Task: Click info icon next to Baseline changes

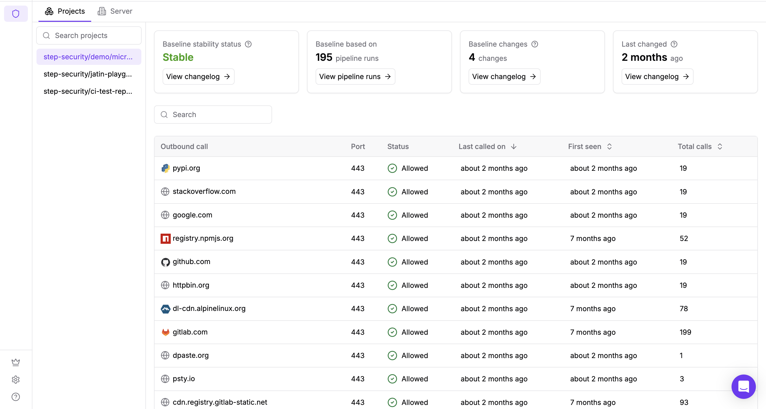Action: click(535, 44)
